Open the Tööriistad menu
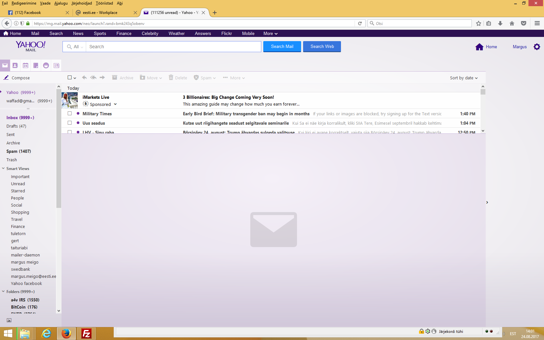This screenshot has width=544, height=340. point(104,3)
